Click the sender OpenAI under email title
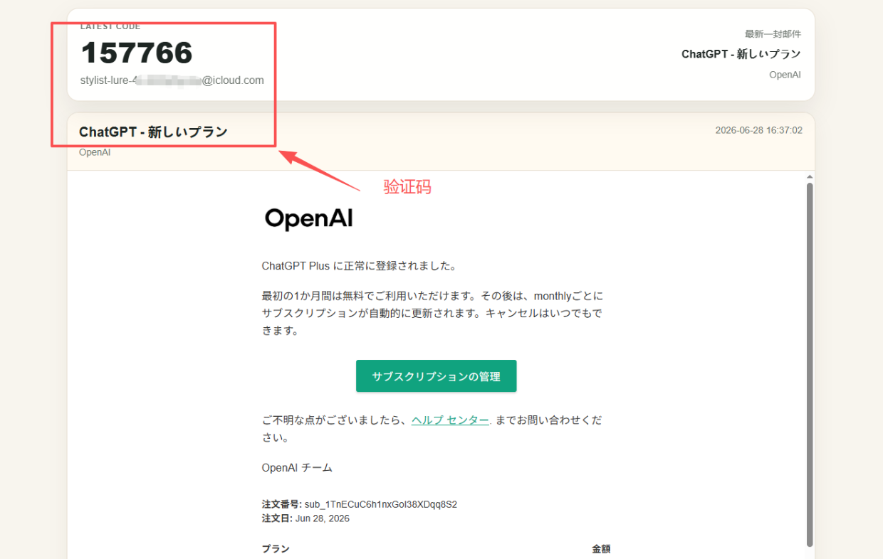883x559 pixels. (x=95, y=152)
